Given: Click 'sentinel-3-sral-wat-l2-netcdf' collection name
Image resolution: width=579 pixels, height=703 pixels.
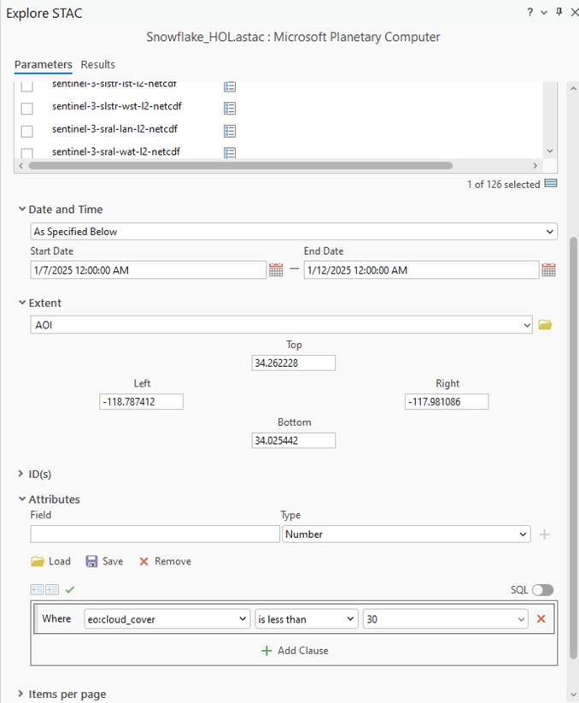Looking at the screenshot, I should pos(116,152).
